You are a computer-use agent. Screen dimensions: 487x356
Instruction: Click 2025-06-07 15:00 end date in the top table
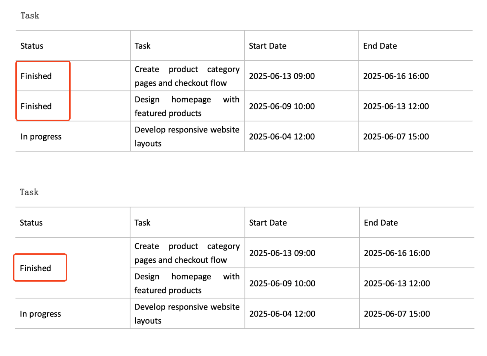[x=396, y=137]
